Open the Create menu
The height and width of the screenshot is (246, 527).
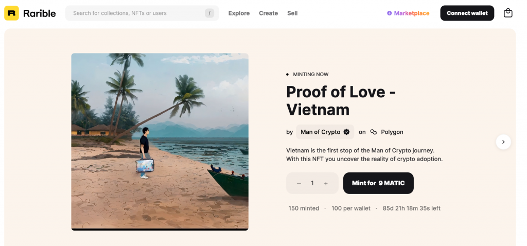pos(268,13)
